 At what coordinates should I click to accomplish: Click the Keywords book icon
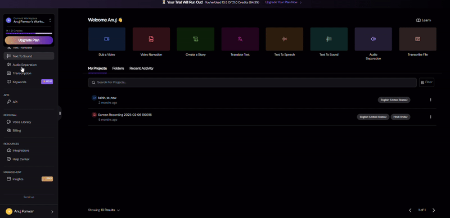pos(8,82)
